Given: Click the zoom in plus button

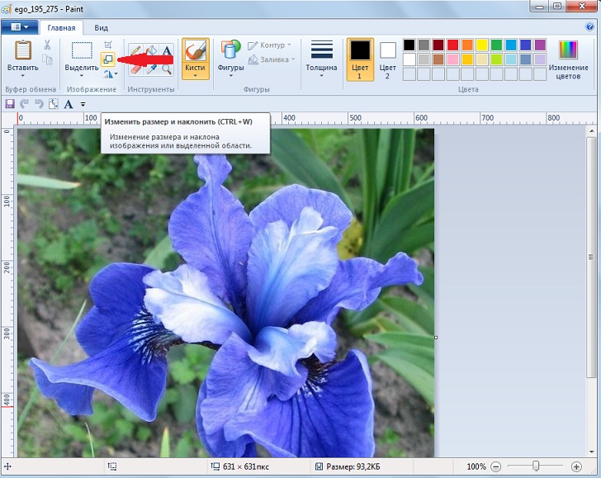Looking at the screenshot, I should pyautogui.click(x=576, y=466).
